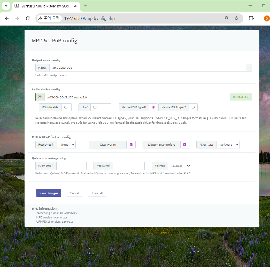270x267 pixels.
Task: Open the browser extensions puzzle icon
Action: point(251,18)
